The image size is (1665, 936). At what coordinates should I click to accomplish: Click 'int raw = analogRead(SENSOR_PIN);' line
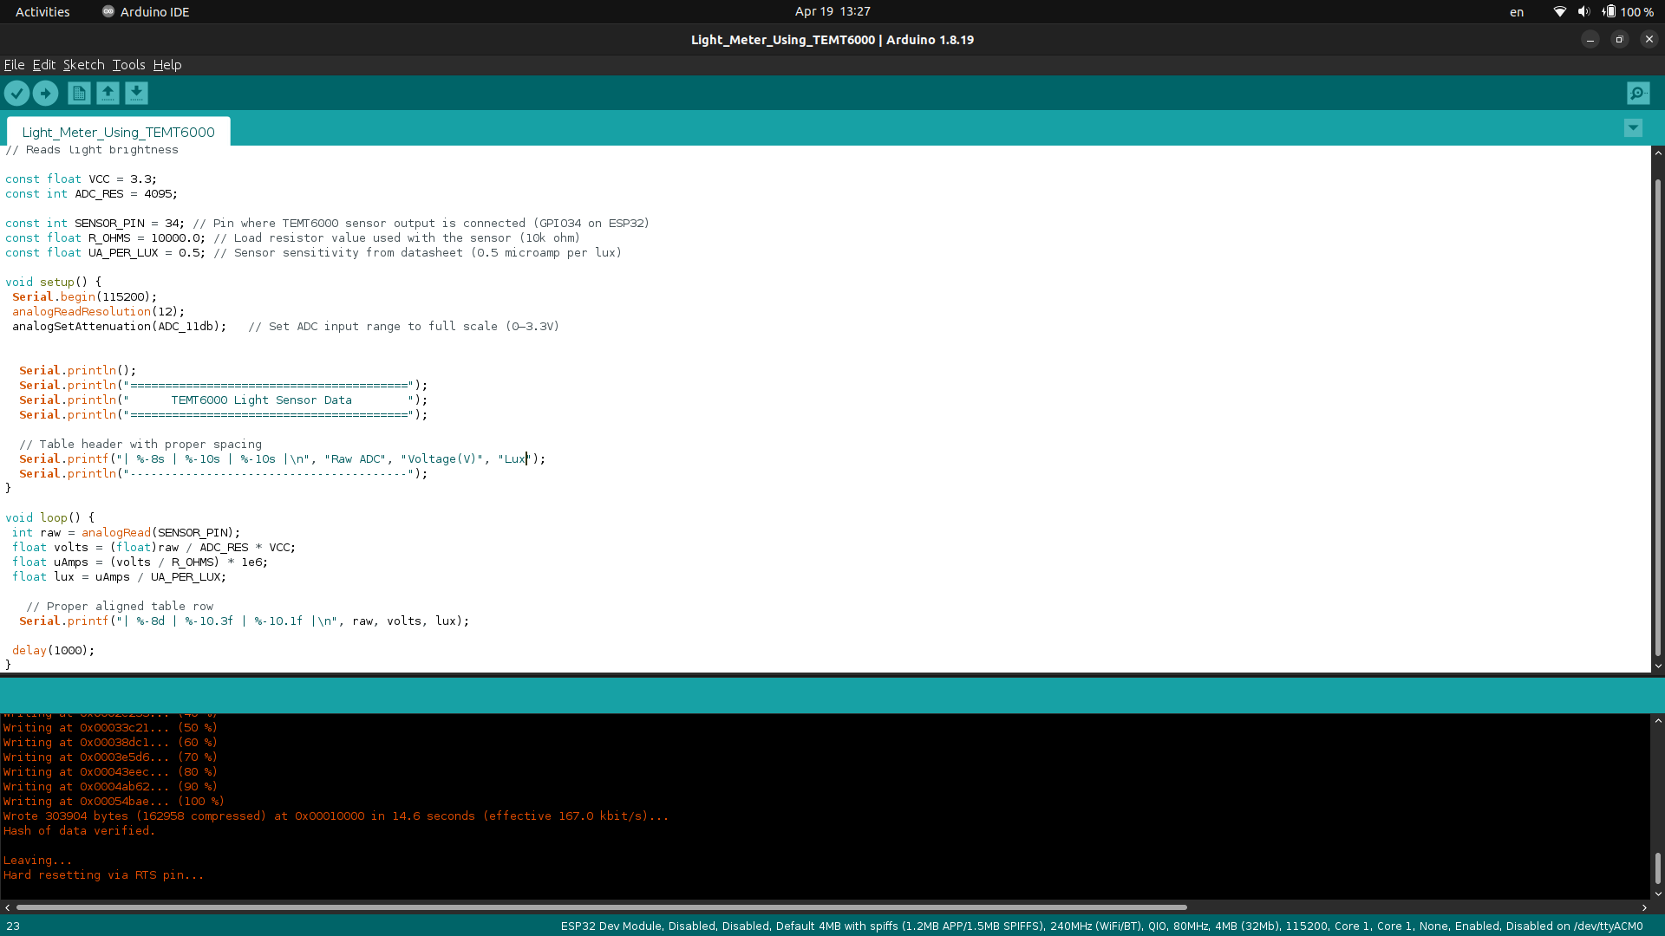tap(126, 533)
